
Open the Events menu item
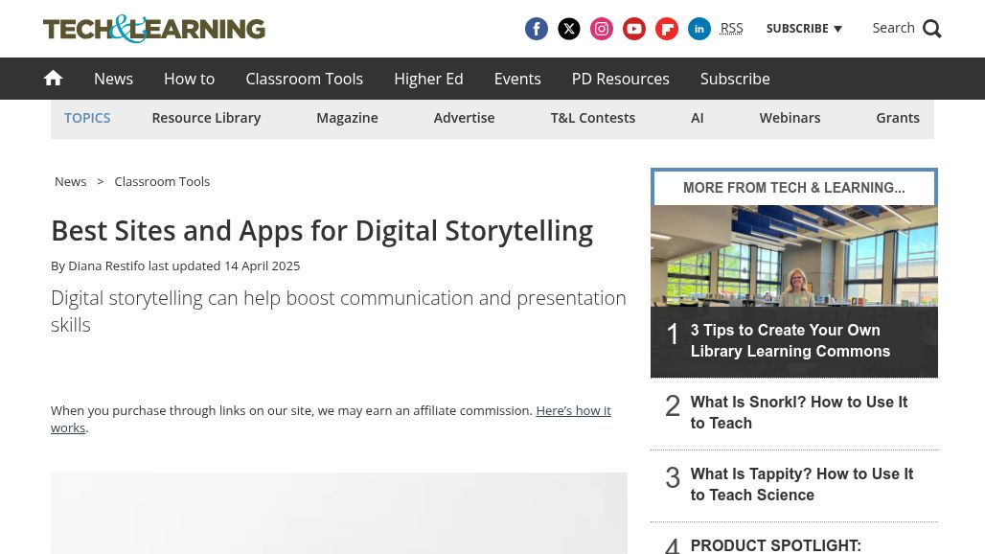(x=517, y=79)
